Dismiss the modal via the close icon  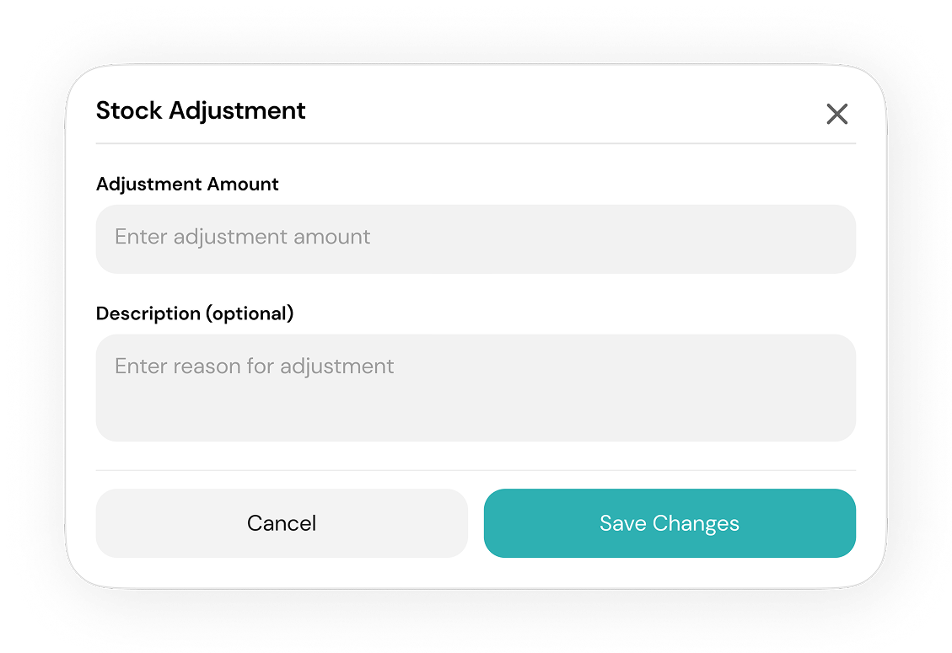pyautogui.click(x=836, y=114)
